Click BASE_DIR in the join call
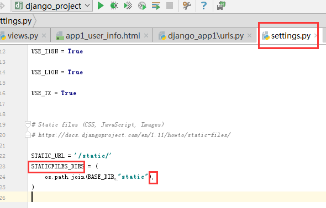This screenshot has width=326, height=208. 101,177
